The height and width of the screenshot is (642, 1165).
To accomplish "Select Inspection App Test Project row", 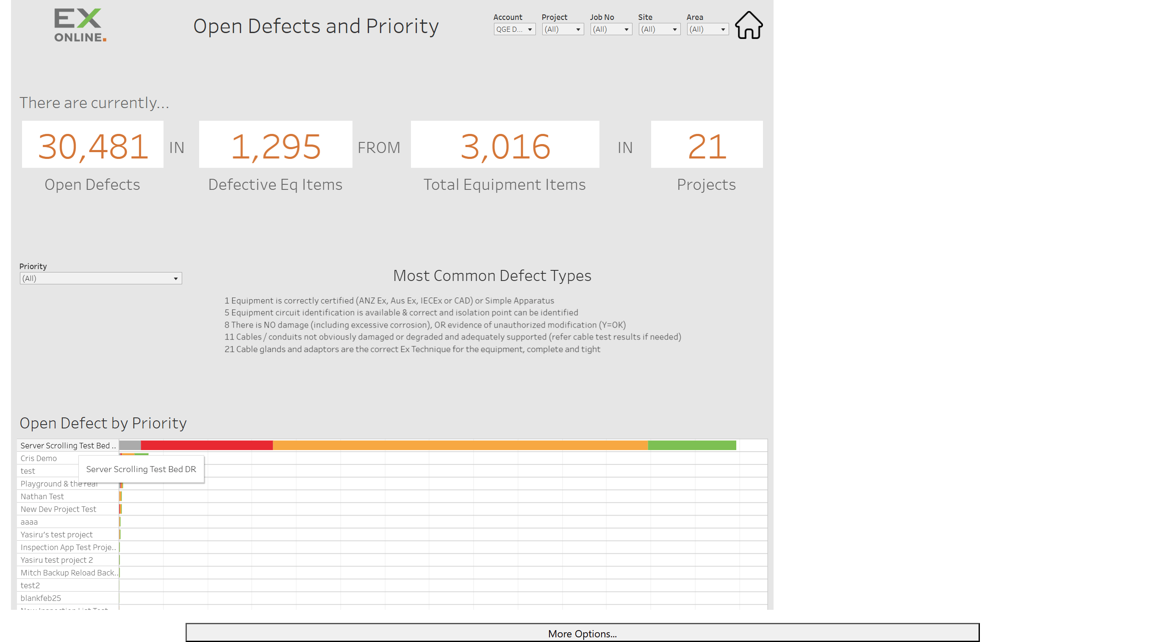I will coord(68,547).
